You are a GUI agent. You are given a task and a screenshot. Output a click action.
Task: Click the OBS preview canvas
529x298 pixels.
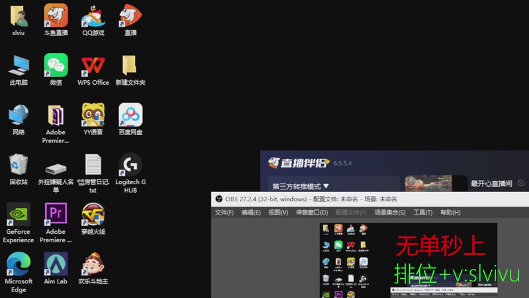tap(409, 260)
